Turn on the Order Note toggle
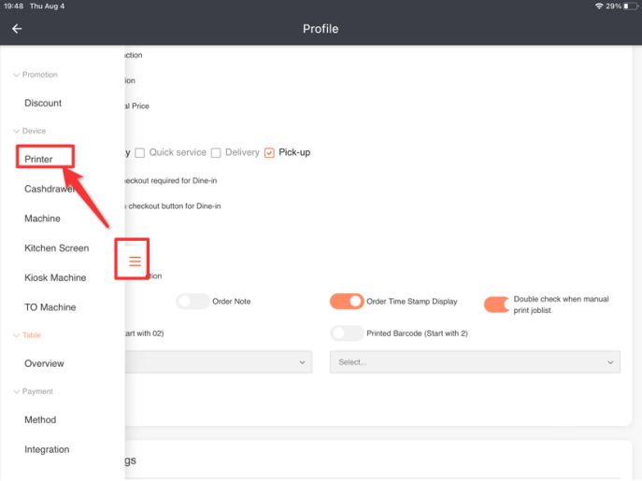642x481 pixels. (192, 302)
